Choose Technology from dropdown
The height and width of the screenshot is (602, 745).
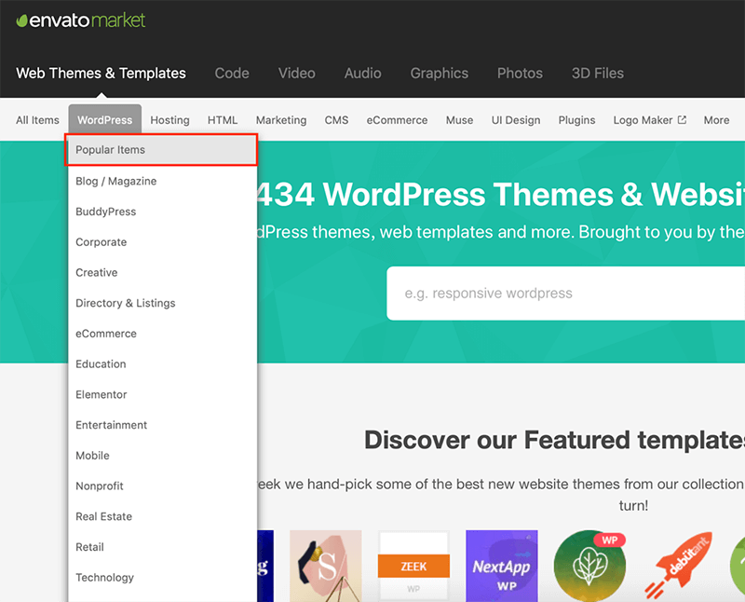(162, 577)
